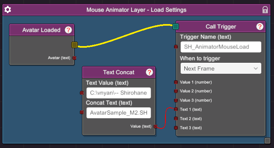Click the Value 1 (number) label

click(x=196, y=82)
